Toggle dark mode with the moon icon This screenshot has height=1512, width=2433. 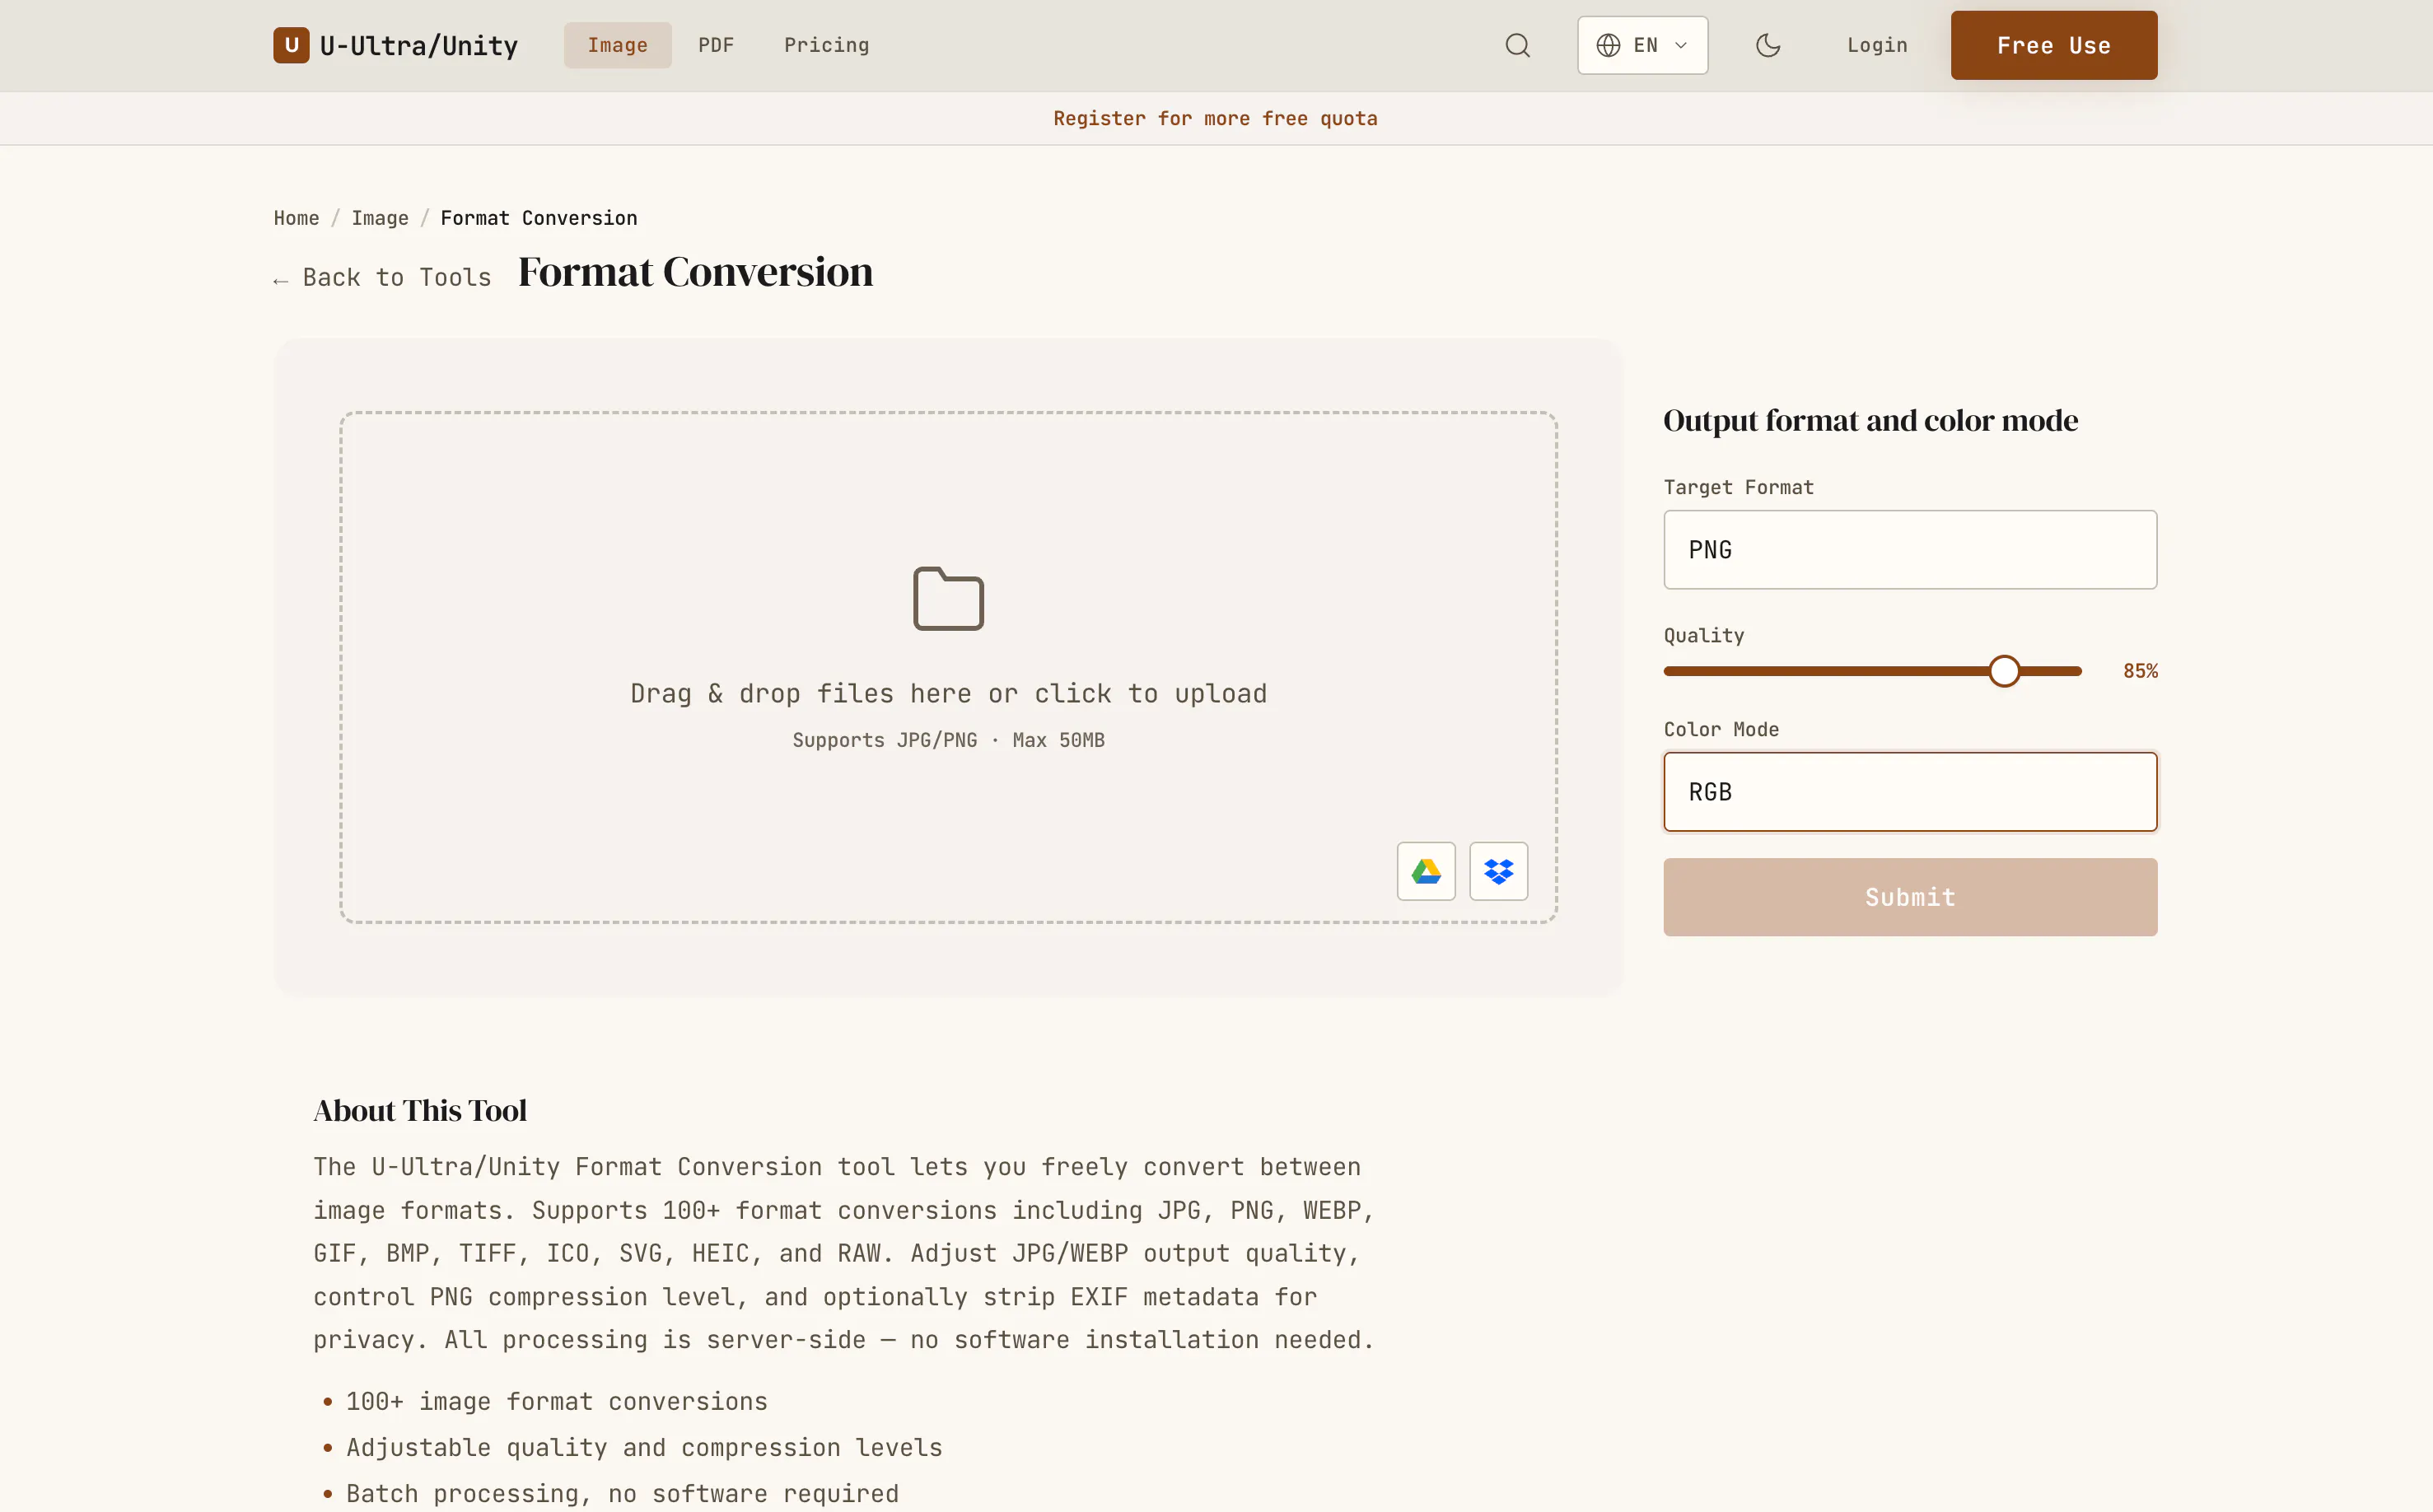(x=1768, y=45)
